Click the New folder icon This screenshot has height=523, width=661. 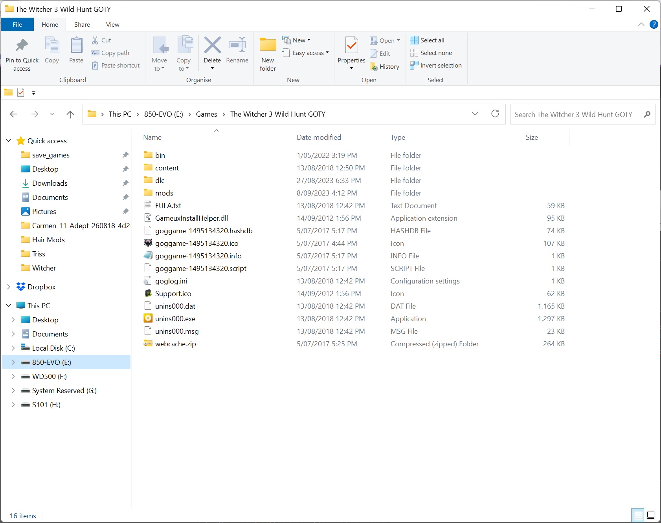[x=268, y=45]
